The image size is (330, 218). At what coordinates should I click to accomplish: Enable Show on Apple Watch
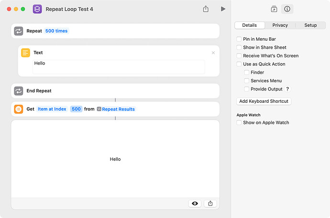[x=239, y=122]
